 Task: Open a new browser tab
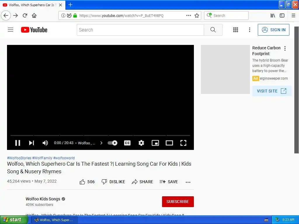click(70, 5)
